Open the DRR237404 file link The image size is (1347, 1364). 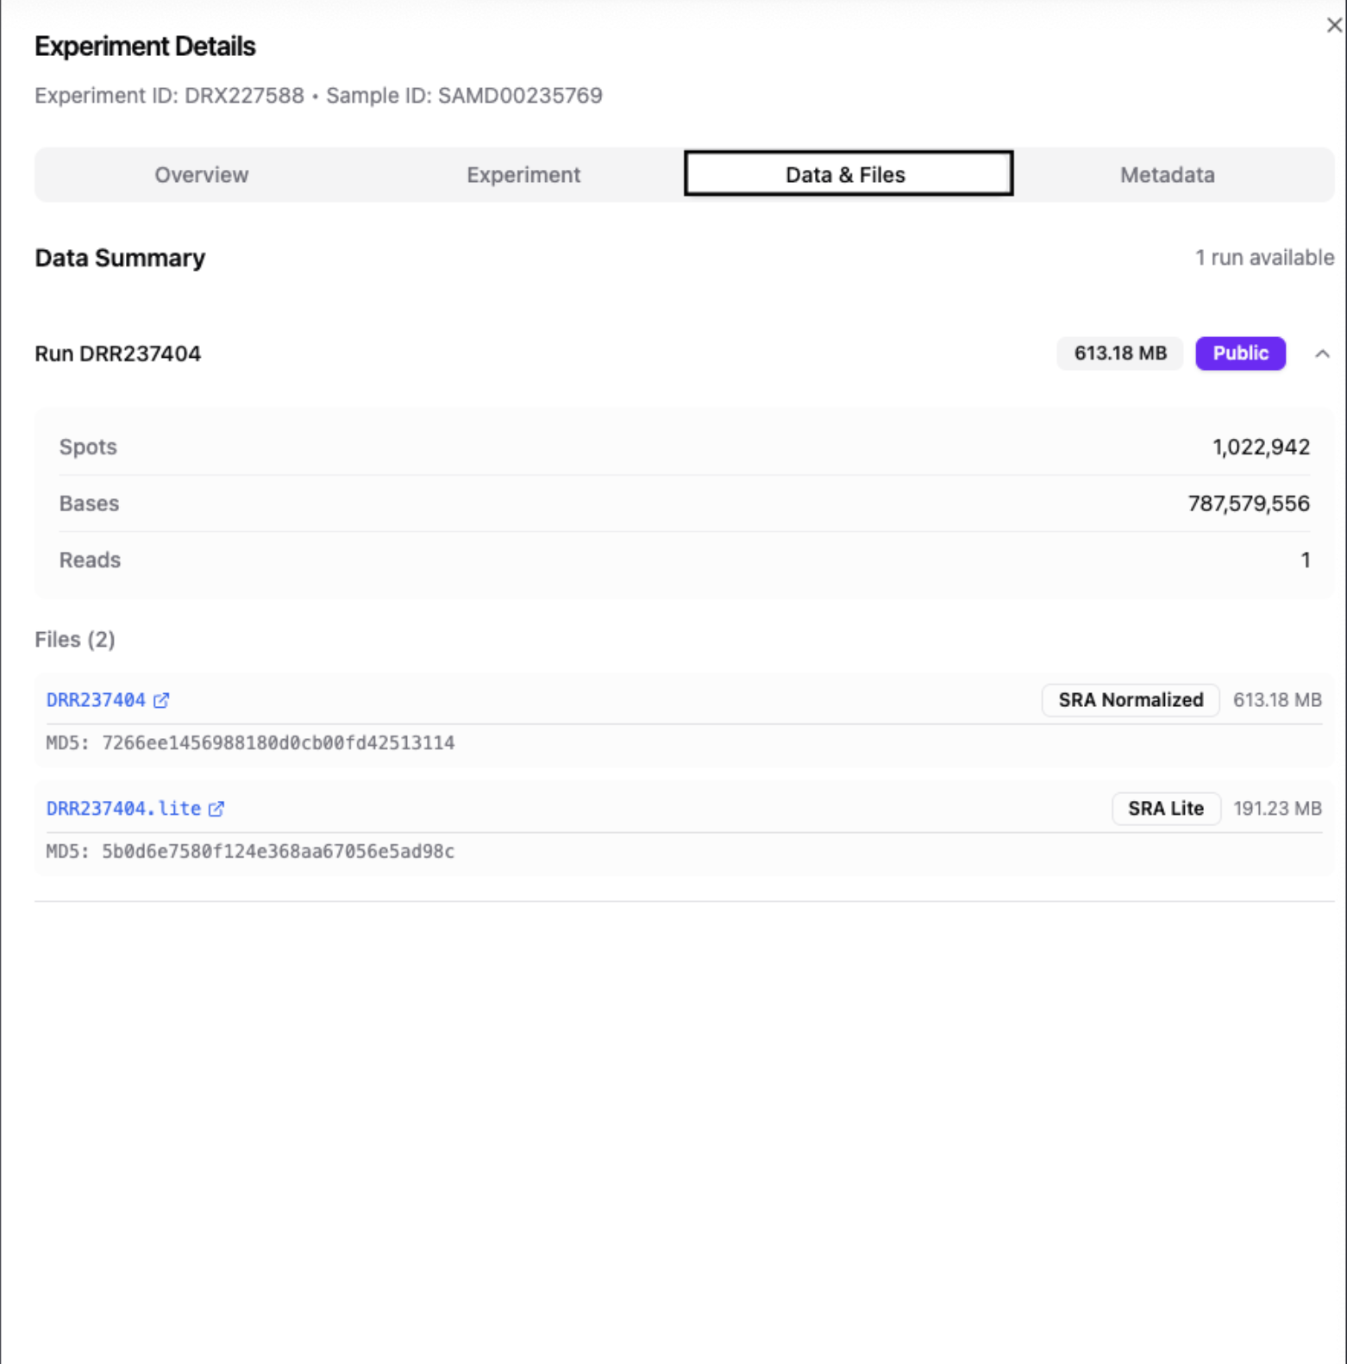(x=96, y=701)
